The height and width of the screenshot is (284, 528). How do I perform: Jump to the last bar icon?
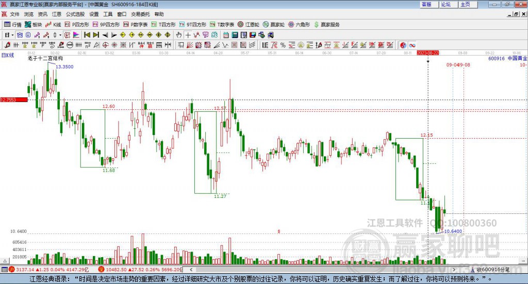pos(96,35)
